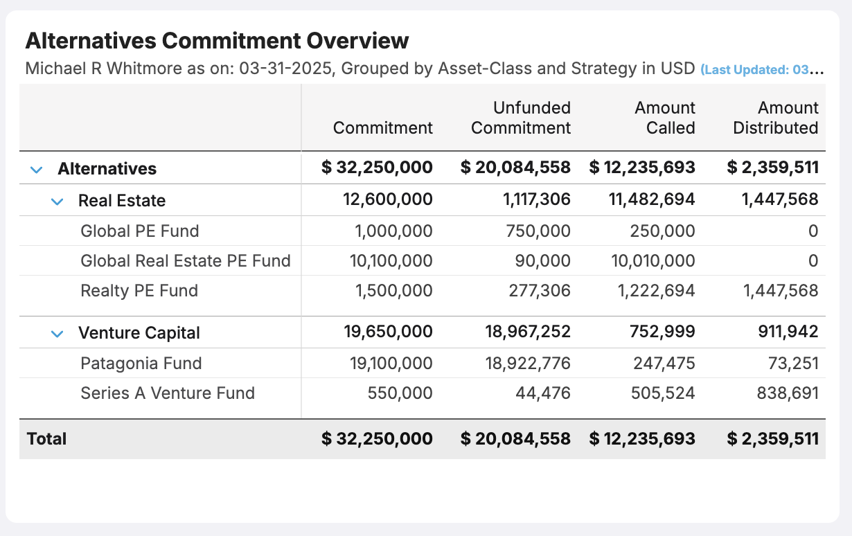Click Patagonia Fund commitment value 19,100,000
Screen dimensions: 852x536
(x=393, y=364)
